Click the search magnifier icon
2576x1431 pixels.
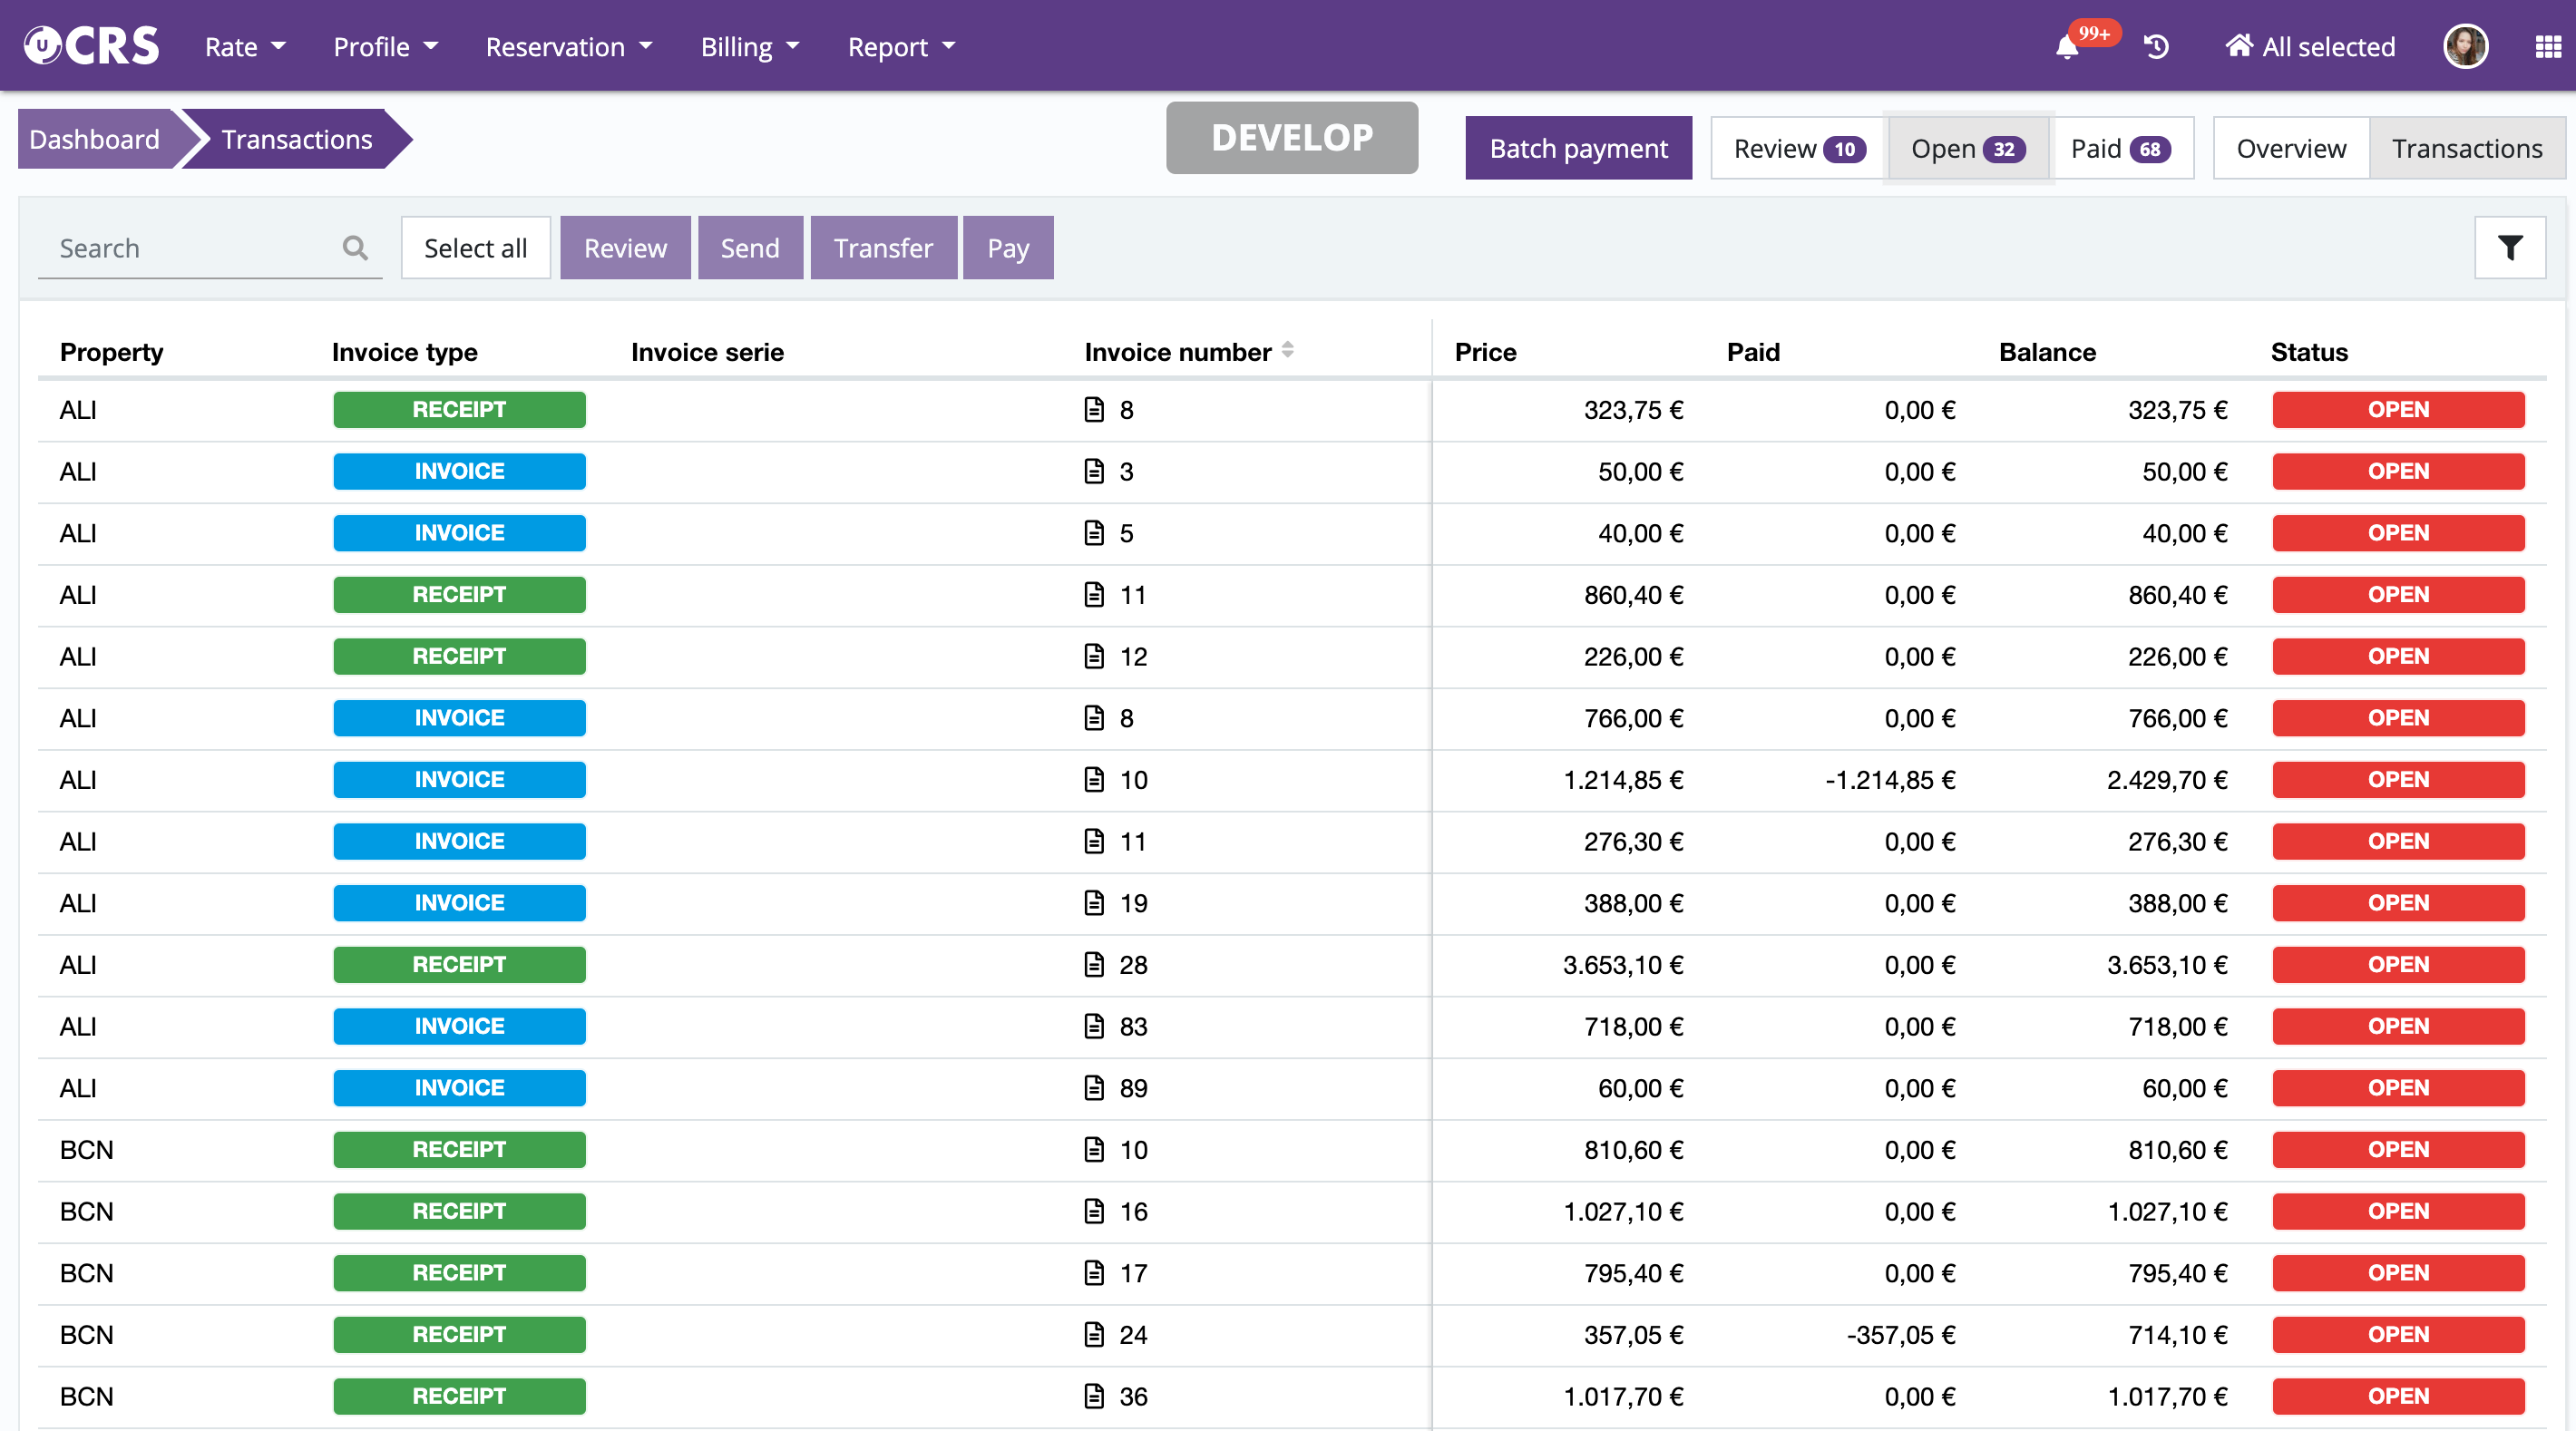(355, 248)
